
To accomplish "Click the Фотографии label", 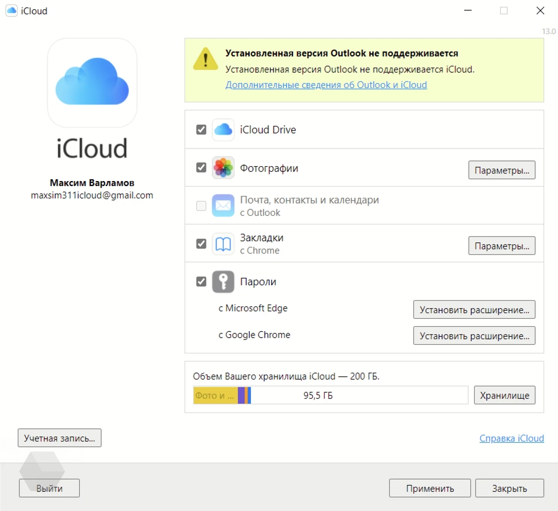I will 269,168.
